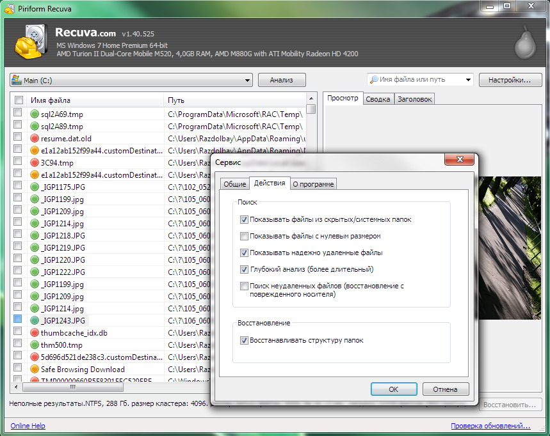Click green status icon of _IGP1220.JPG
Image resolution: width=550 pixels, height=436 pixels.
(35, 260)
